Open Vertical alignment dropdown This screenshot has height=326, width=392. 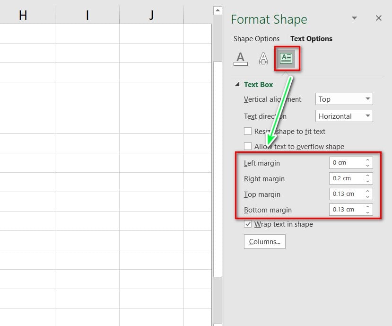(344, 99)
